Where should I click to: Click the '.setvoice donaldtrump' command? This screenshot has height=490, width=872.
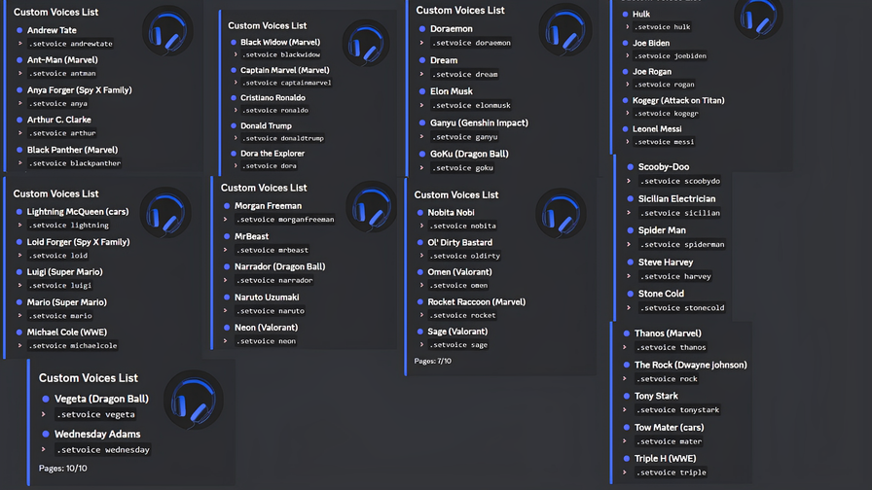point(282,138)
